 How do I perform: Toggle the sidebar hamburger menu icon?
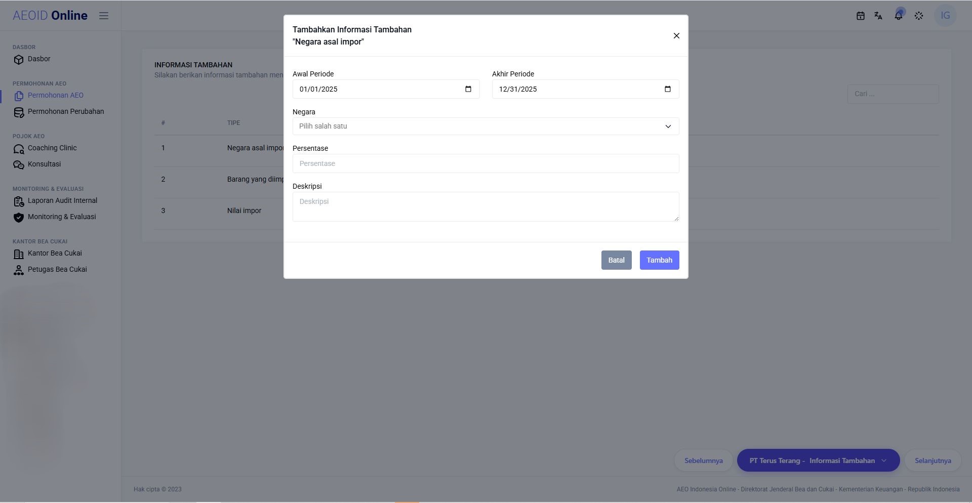coord(104,16)
